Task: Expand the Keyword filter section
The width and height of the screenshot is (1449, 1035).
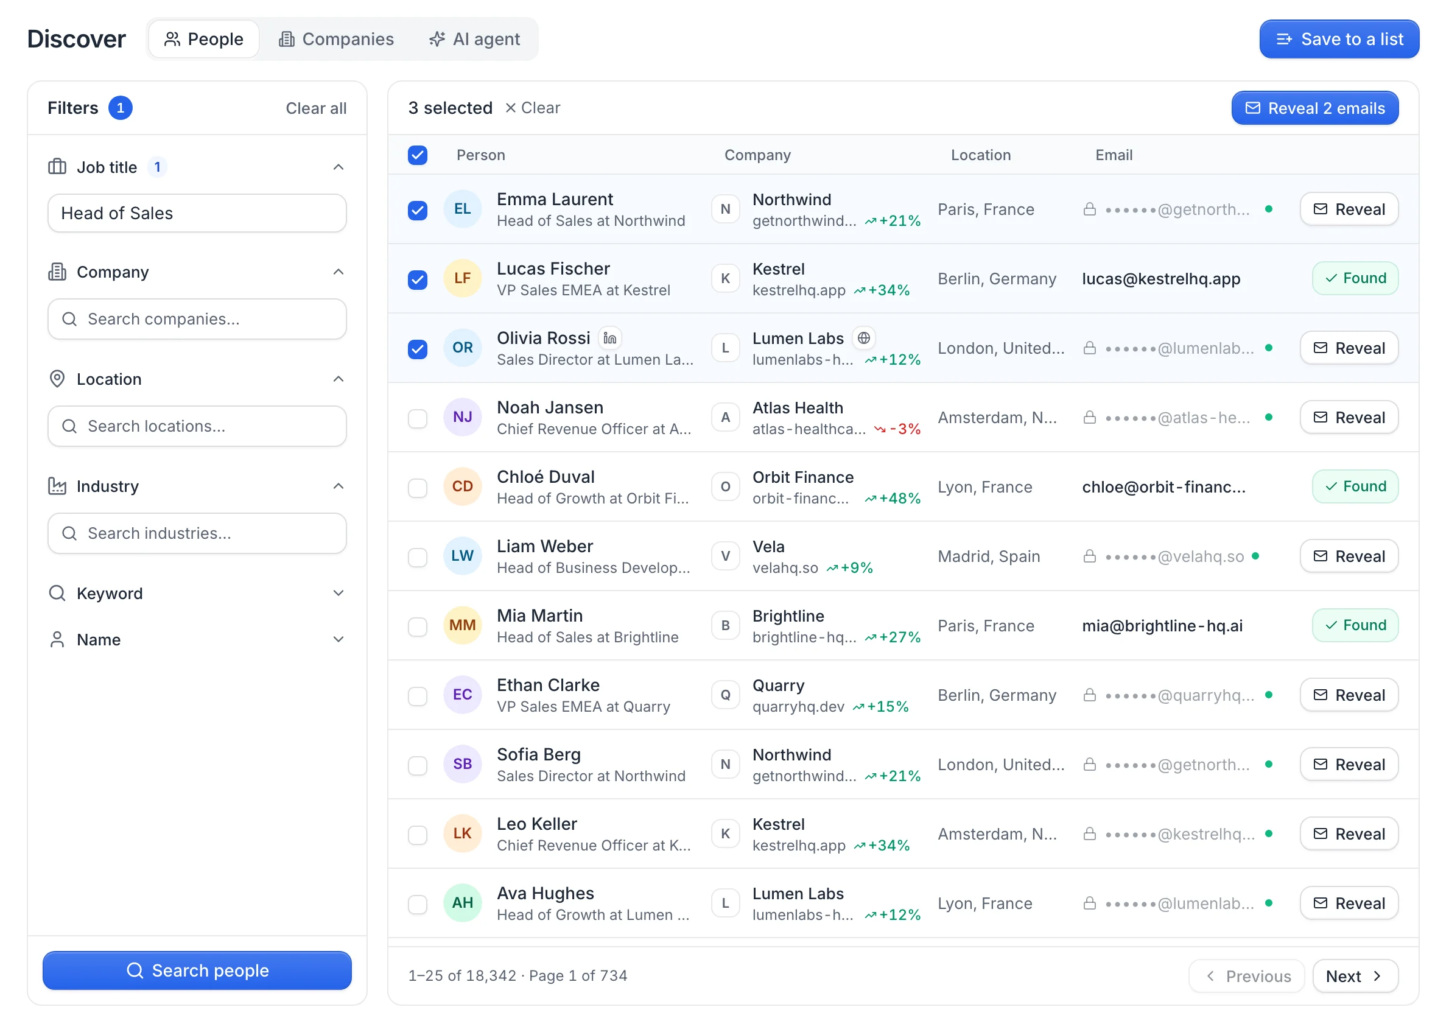Action: coord(339,594)
